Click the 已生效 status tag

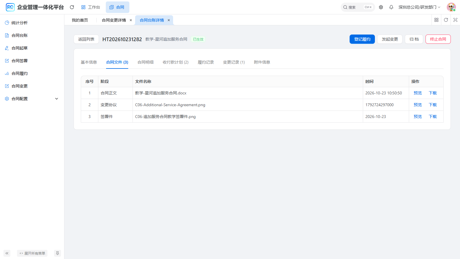tap(198, 39)
